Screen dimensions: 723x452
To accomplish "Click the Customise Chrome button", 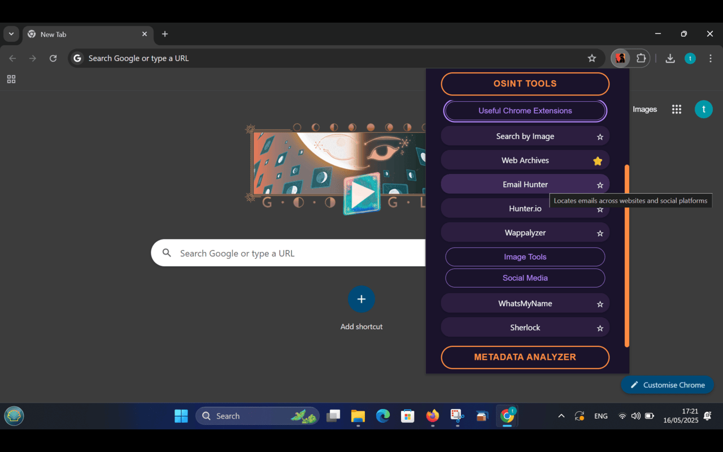I will point(667,385).
